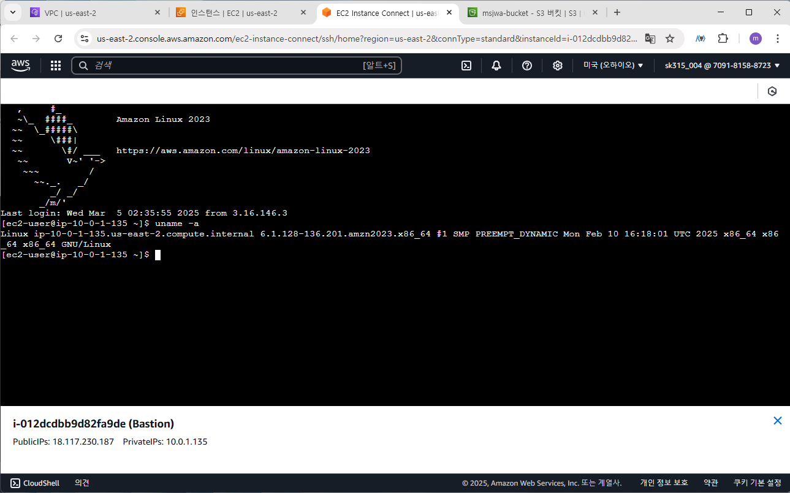Reload the current page
Screen dimensions: 790x493
pos(58,39)
